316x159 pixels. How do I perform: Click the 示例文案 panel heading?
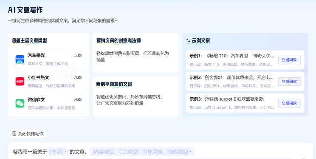click(201, 40)
